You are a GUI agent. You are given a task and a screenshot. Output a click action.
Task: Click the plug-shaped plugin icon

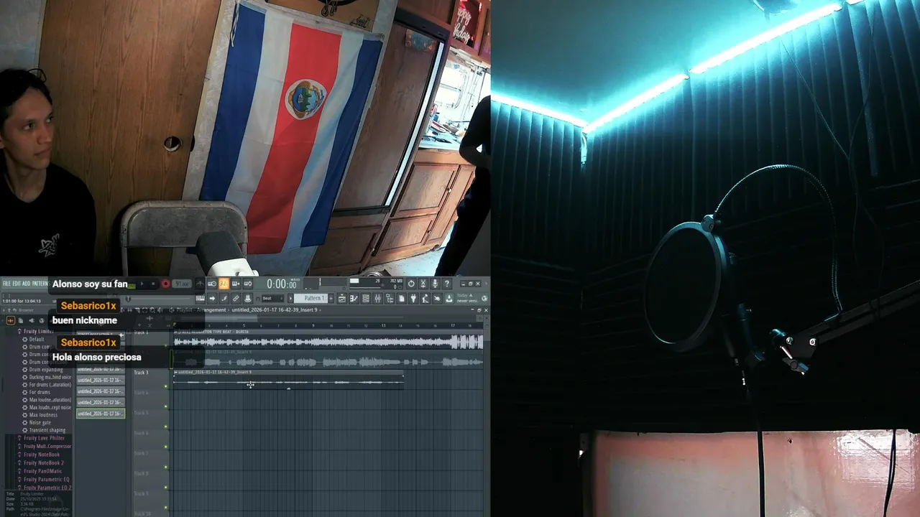(413, 298)
